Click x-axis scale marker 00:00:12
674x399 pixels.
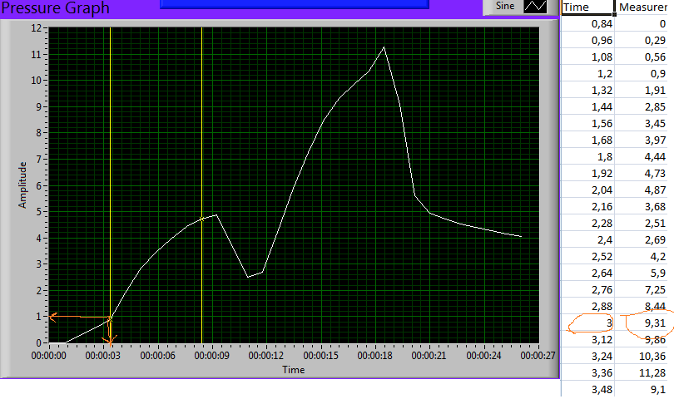coord(266,356)
